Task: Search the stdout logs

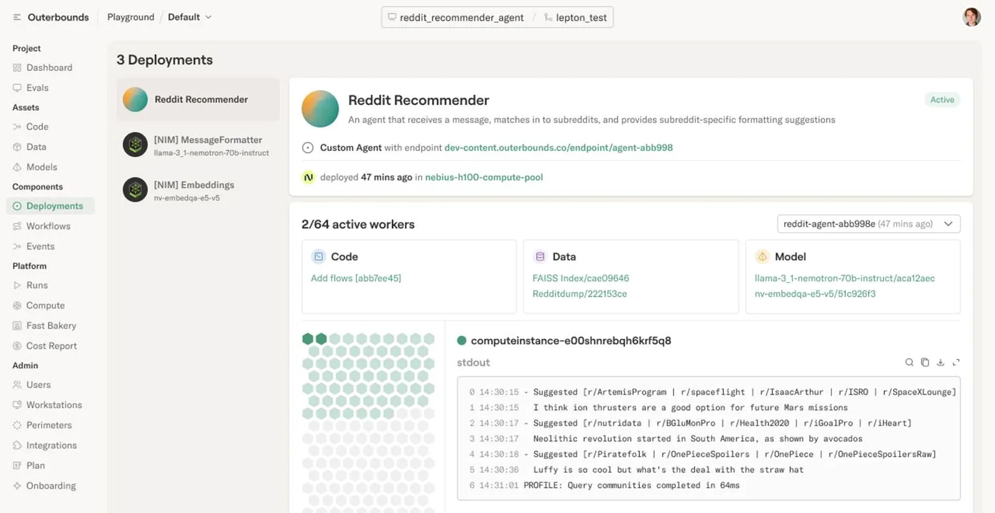Action: 909,363
